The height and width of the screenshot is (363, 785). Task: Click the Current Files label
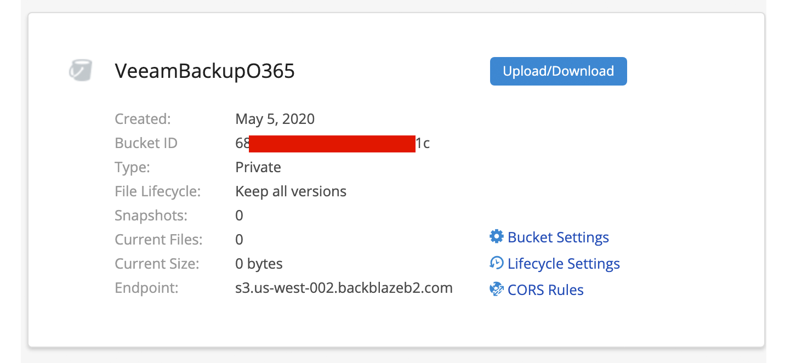pos(159,240)
